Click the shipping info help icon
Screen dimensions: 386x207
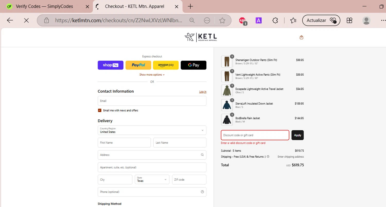point(268,157)
